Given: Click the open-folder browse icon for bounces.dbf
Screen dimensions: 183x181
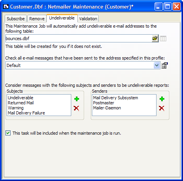Looking at the screenshot, I should tap(155, 39).
